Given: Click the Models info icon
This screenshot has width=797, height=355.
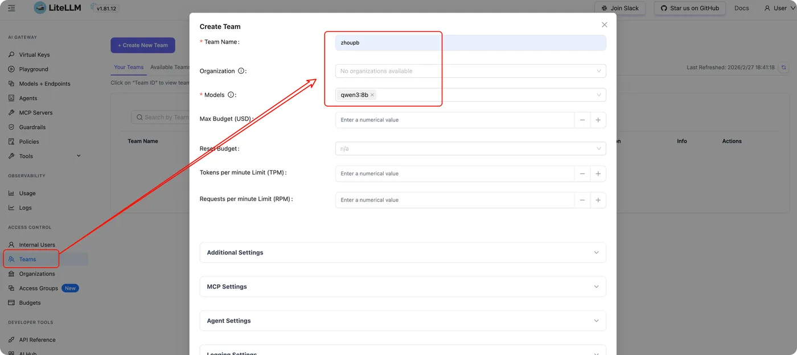Looking at the screenshot, I should pos(231,95).
